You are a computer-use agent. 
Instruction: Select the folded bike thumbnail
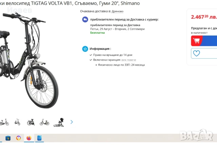pyautogui.click(x=31, y=122)
